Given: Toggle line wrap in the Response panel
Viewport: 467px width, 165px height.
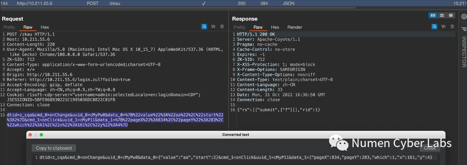Looking at the screenshot, I should coord(435,27).
